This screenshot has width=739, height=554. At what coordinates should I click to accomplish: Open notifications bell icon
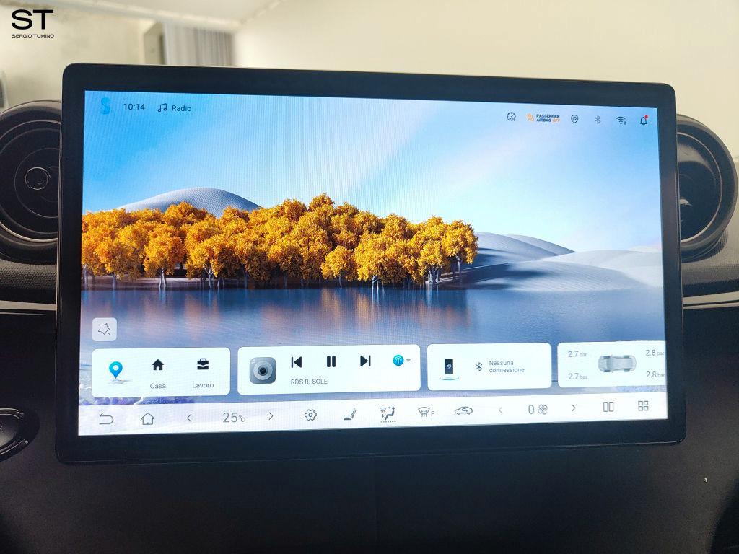(643, 120)
